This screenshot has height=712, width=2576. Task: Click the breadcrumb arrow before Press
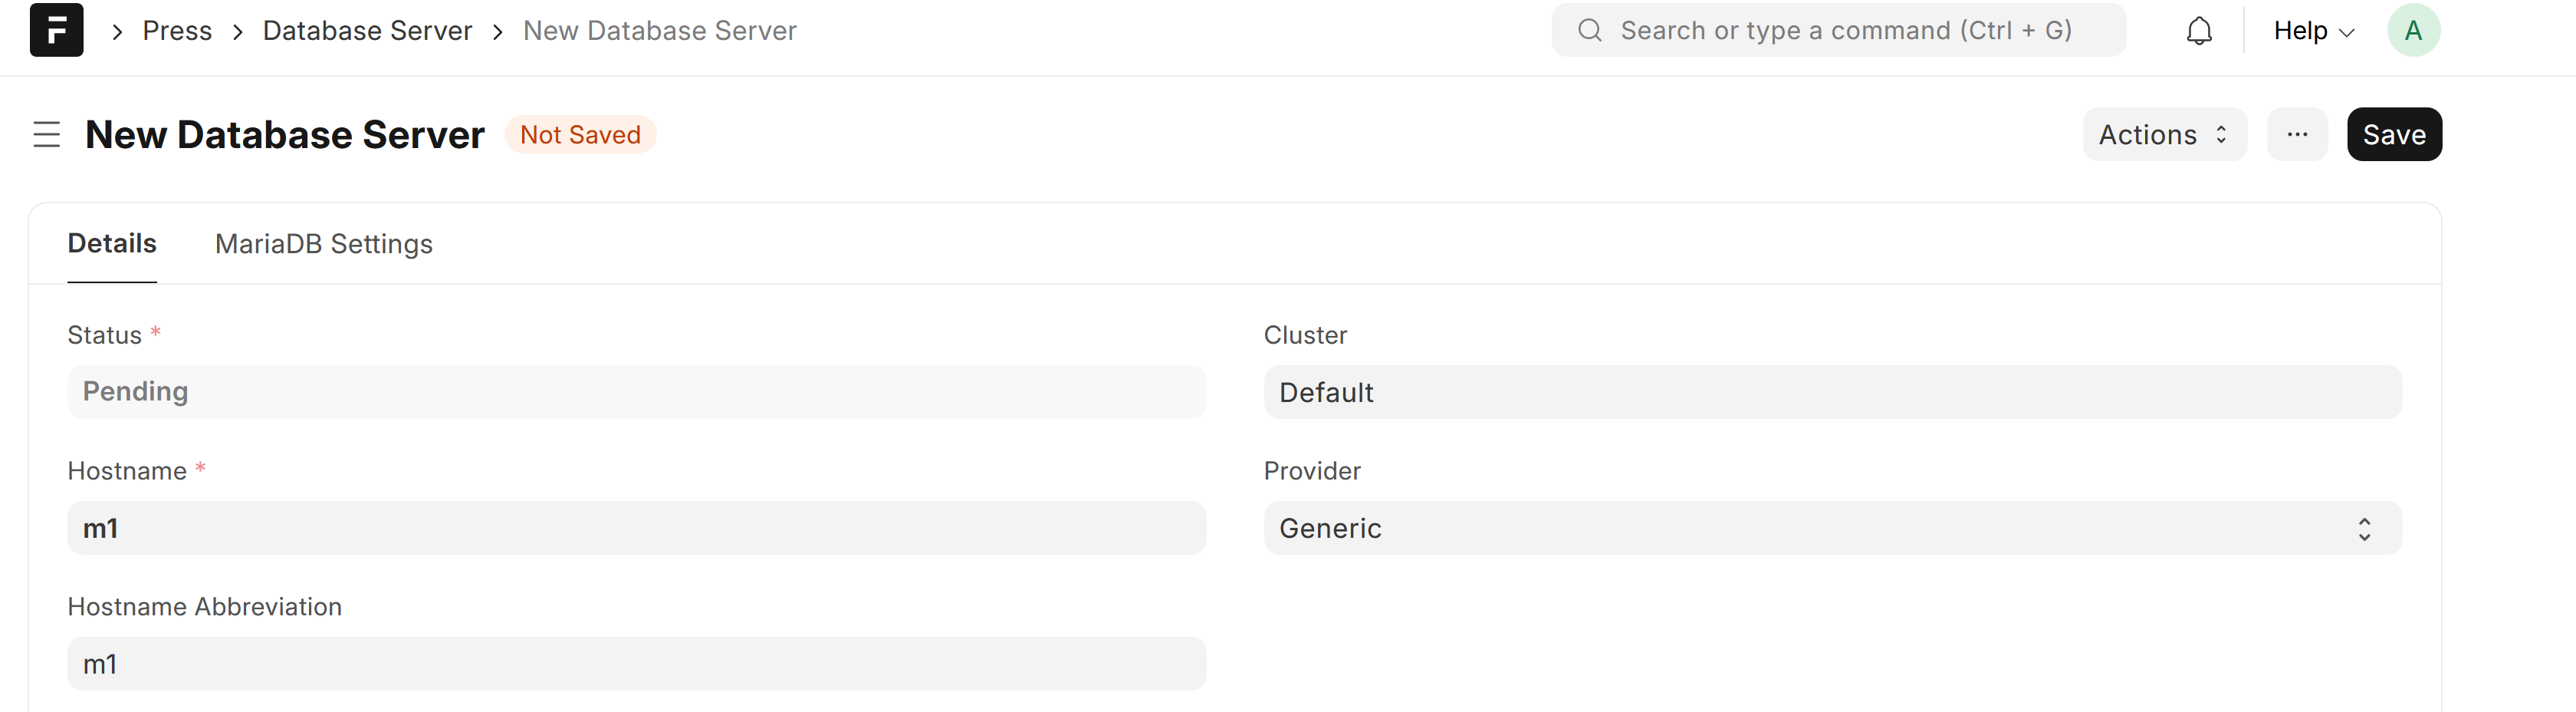coord(117,31)
